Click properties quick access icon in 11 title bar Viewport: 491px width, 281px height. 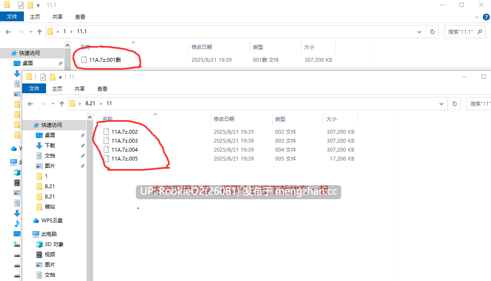(x=43, y=77)
